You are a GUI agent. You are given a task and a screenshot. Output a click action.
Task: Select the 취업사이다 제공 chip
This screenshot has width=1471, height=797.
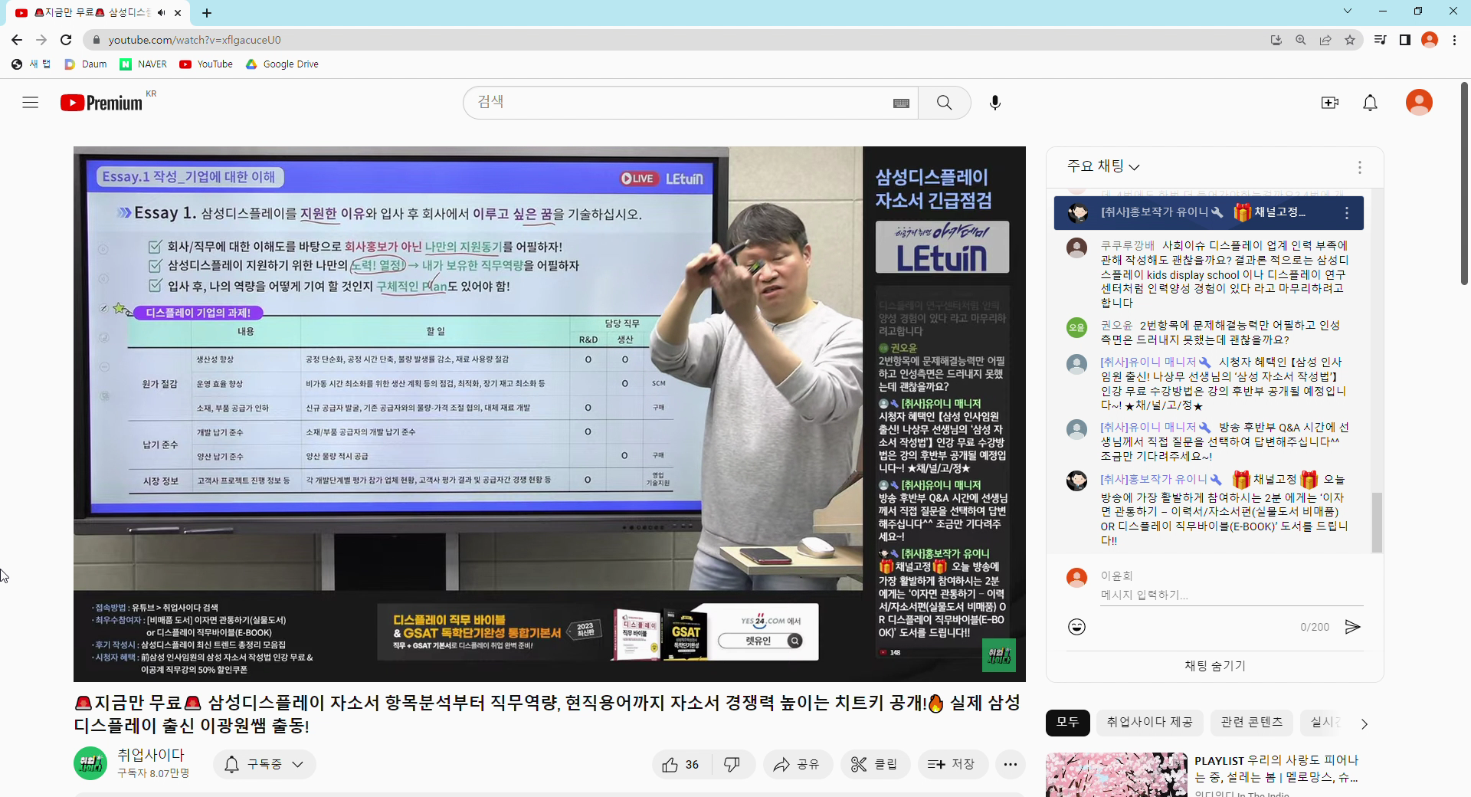click(1149, 722)
